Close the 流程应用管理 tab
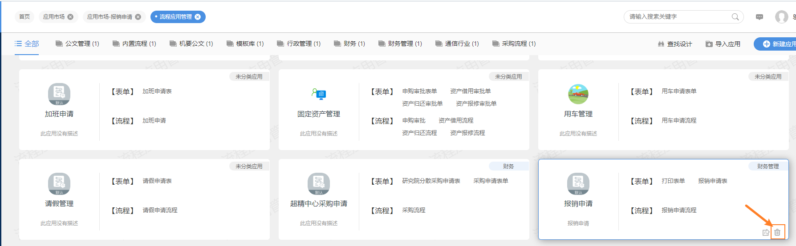796x246 pixels. [198, 17]
